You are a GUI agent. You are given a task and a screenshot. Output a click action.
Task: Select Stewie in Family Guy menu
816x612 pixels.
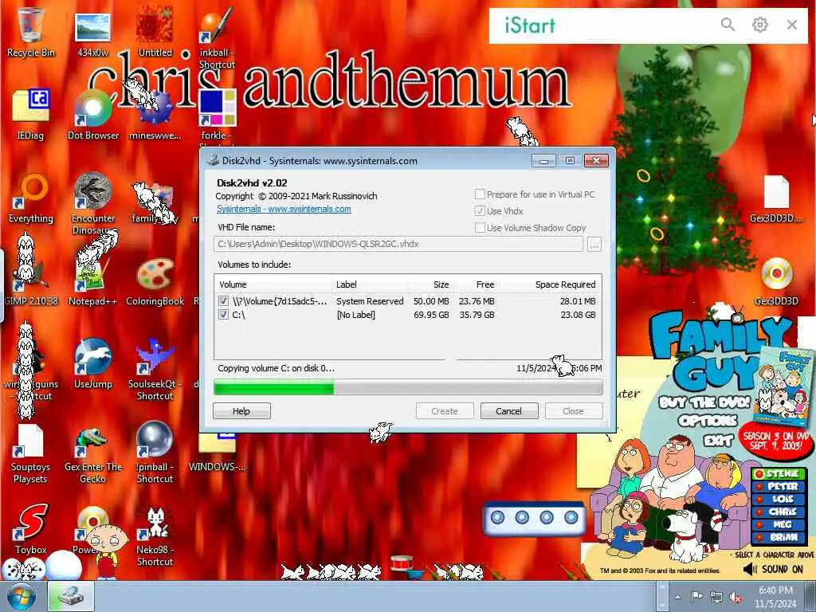click(x=779, y=473)
